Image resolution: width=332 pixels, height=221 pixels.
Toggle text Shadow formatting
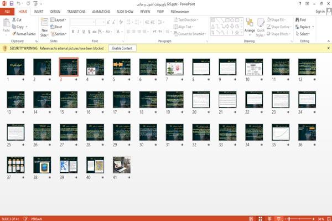pyautogui.click(x=89, y=32)
